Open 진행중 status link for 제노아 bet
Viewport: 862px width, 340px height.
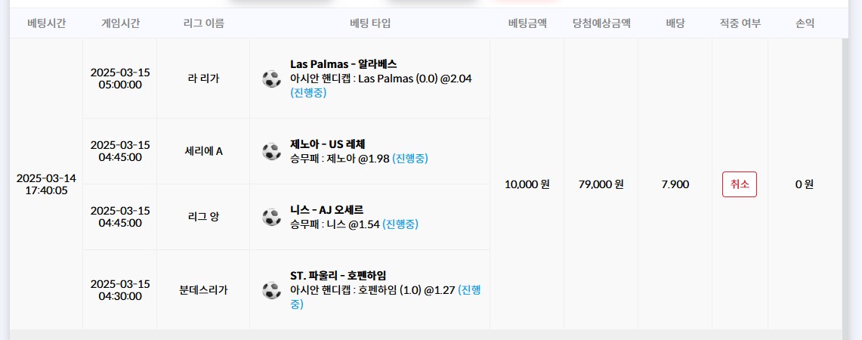coord(409,159)
